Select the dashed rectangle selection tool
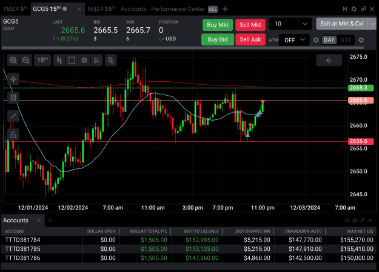Viewport: 379px width, 272px height. [72, 60]
